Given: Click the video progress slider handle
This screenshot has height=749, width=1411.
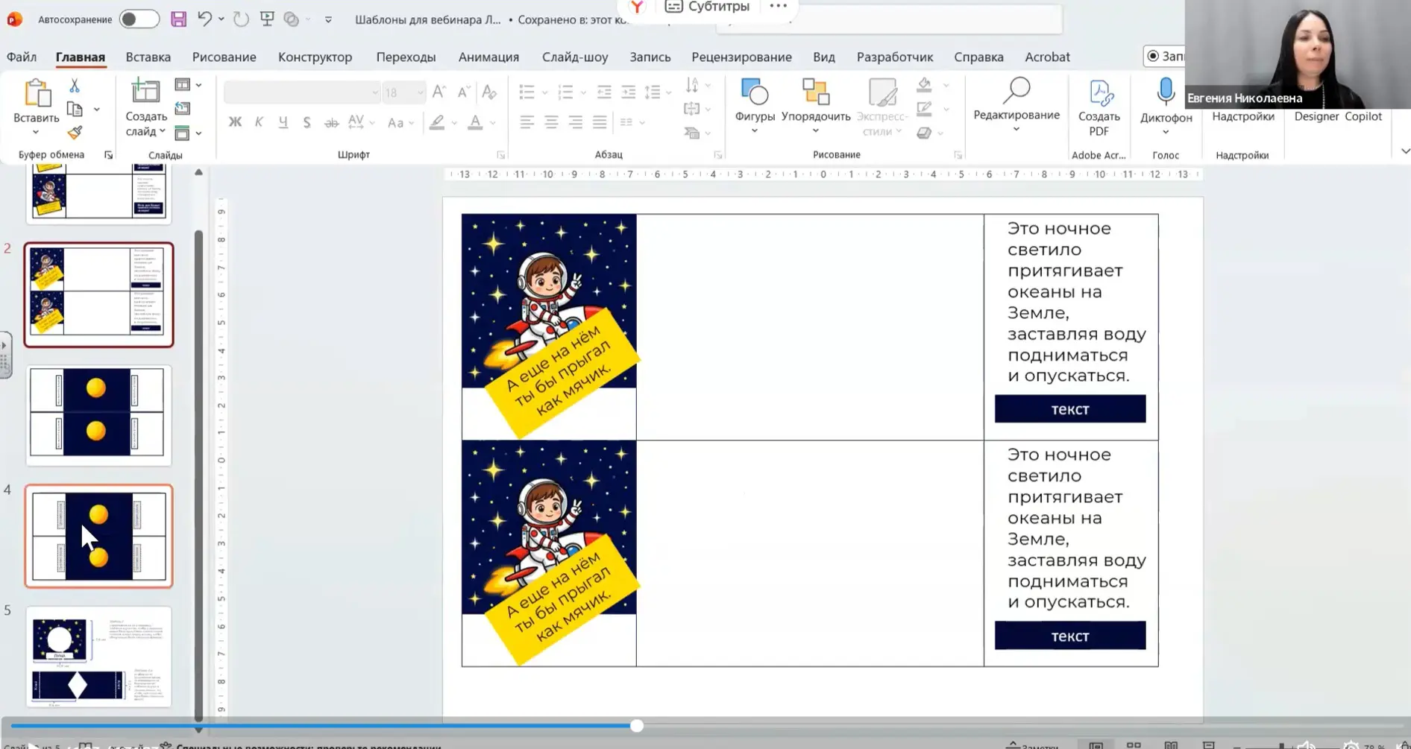Looking at the screenshot, I should [x=636, y=726].
